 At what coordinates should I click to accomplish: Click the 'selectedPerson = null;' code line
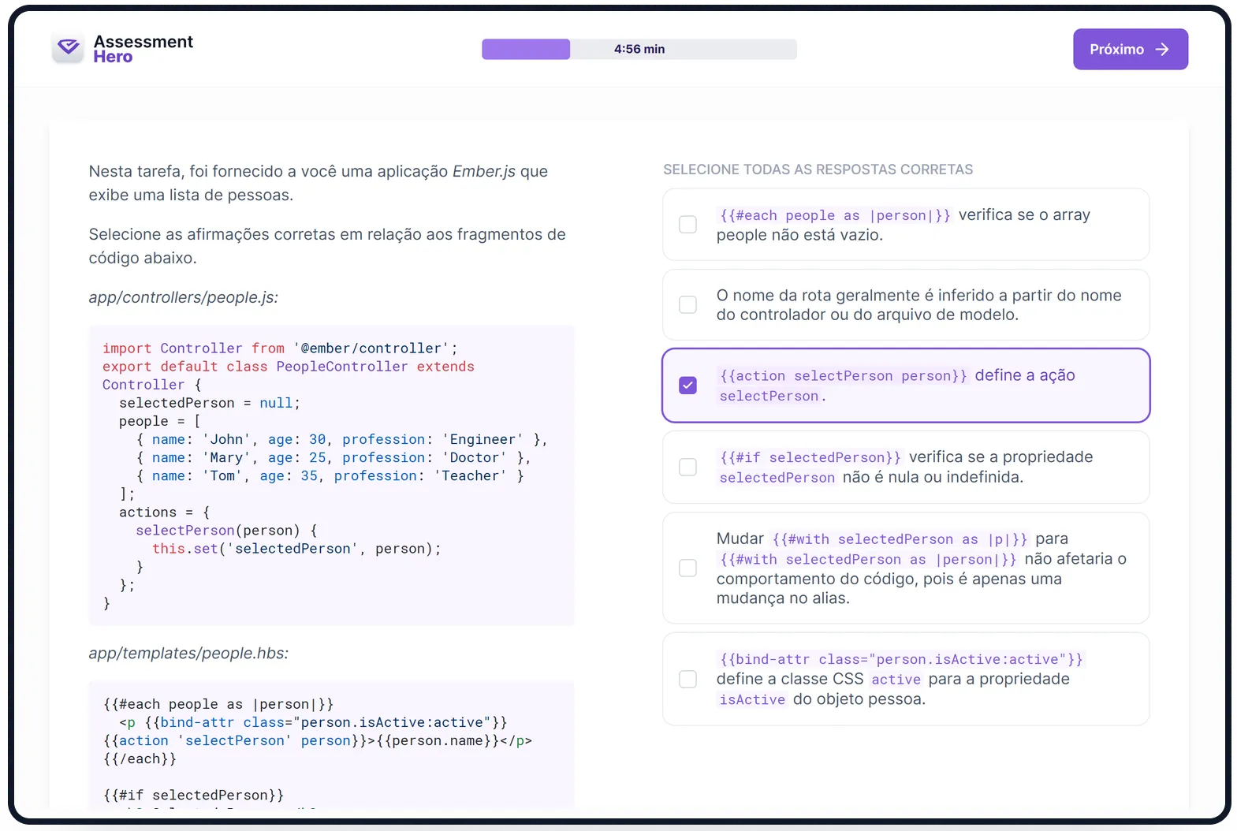[x=210, y=403]
